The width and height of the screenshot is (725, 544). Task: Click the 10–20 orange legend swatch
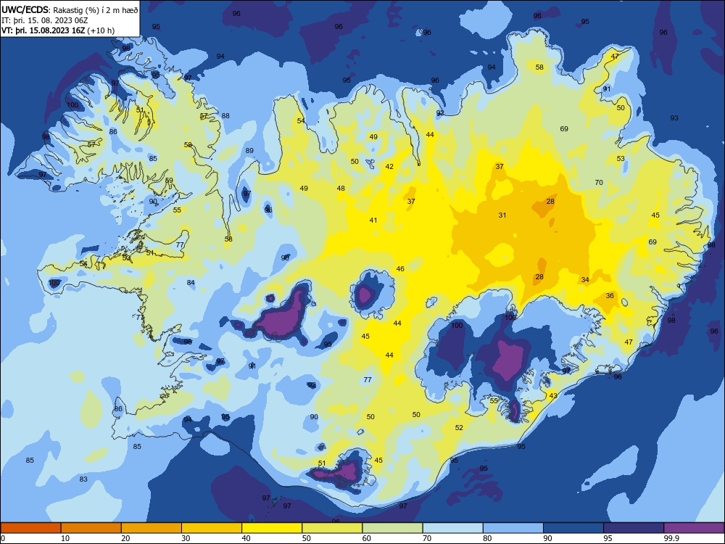[91, 528]
